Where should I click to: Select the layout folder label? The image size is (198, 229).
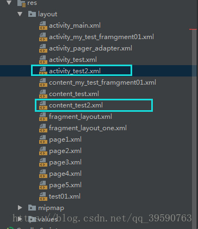pos(48,14)
